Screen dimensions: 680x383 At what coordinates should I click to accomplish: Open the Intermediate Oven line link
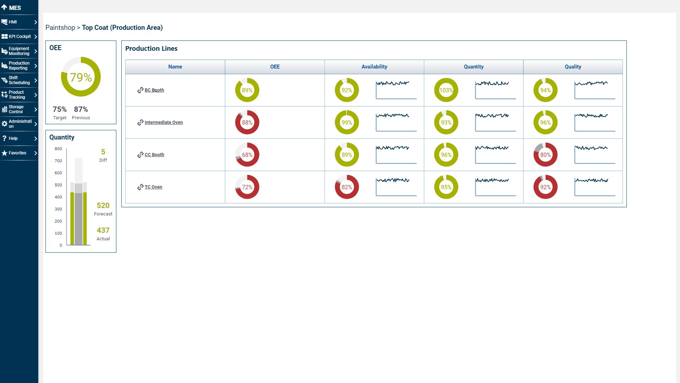tap(164, 122)
